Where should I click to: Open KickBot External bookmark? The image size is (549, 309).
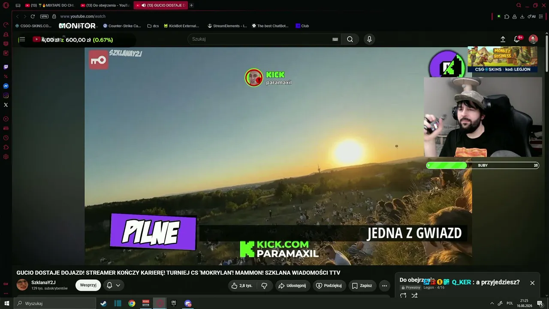tap(181, 26)
